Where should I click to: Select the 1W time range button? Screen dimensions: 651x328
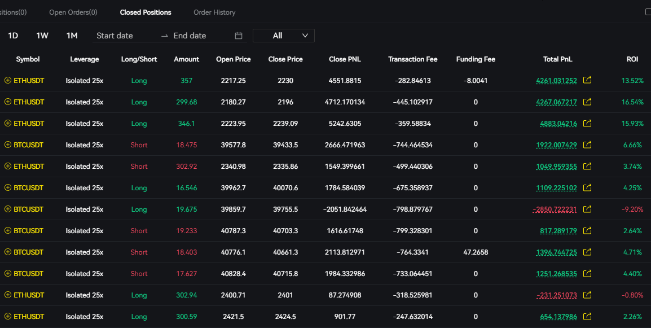coord(42,36)
